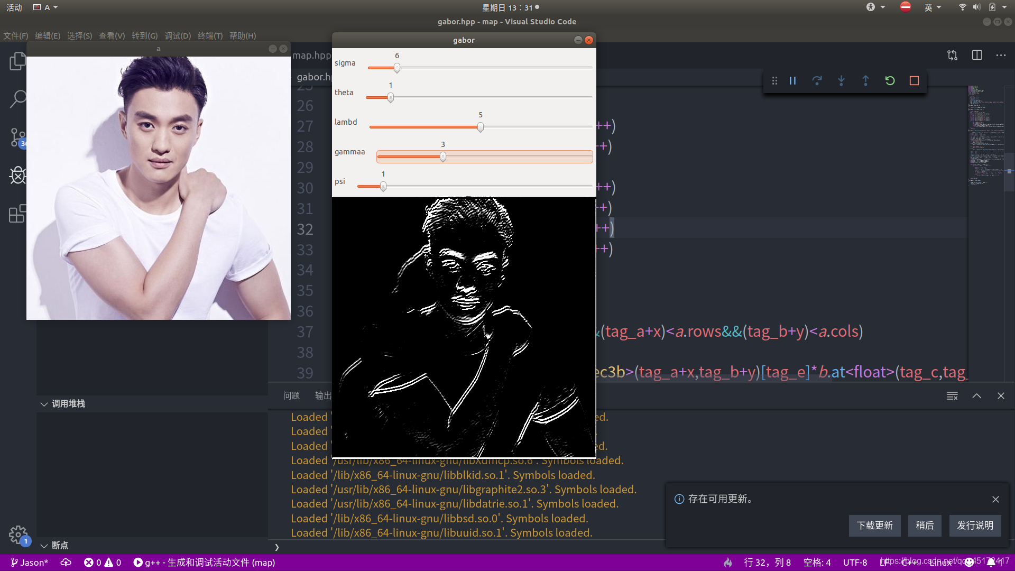Open the 编辑(E) menu

pos(48,36)
